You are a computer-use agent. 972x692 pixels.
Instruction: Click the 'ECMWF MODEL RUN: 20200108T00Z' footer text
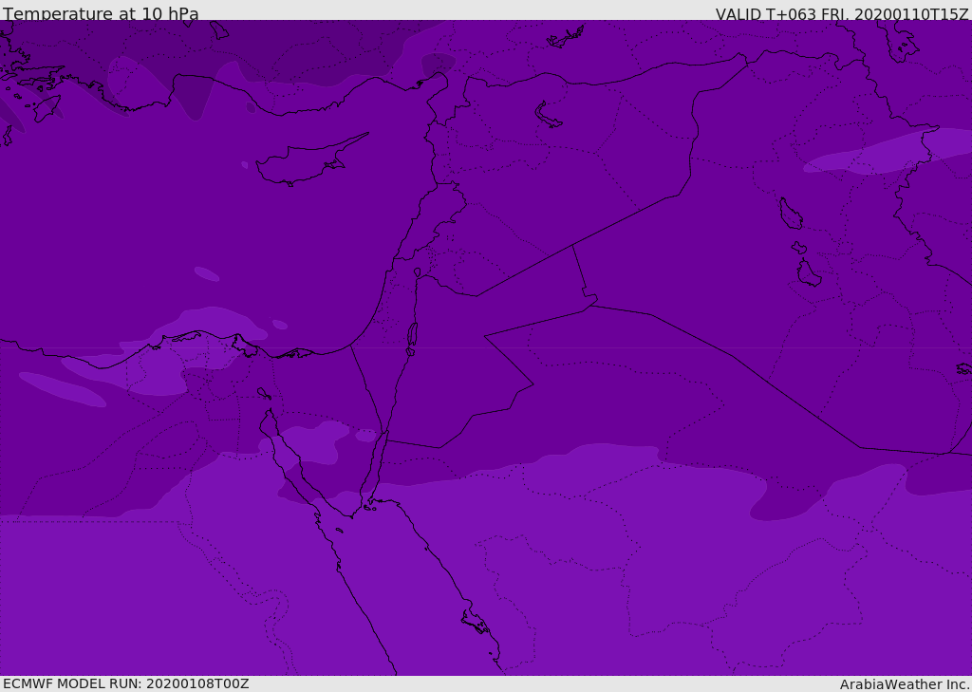pos(126,683)
